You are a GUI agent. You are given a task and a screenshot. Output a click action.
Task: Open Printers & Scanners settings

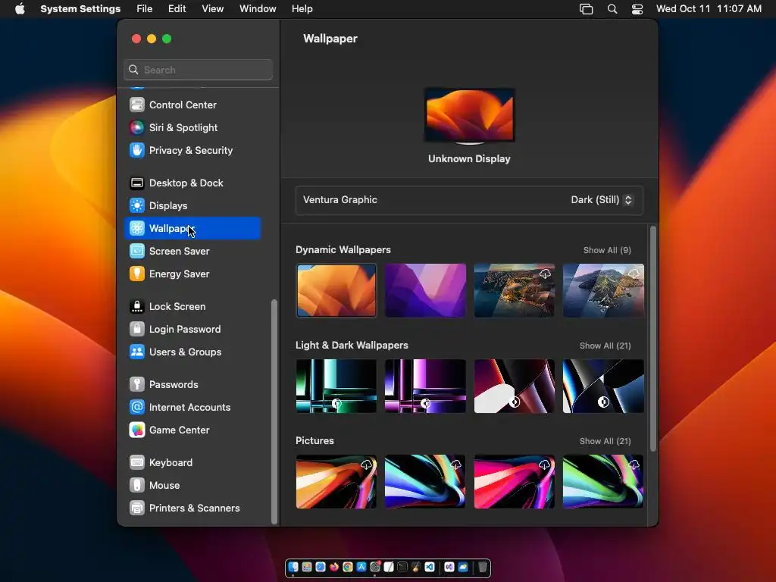click(192, 508)
